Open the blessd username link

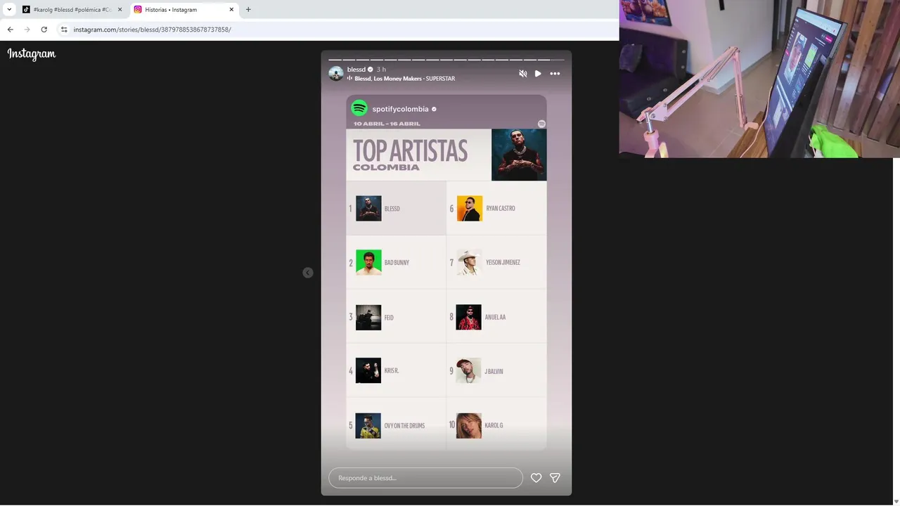(356, 70)
